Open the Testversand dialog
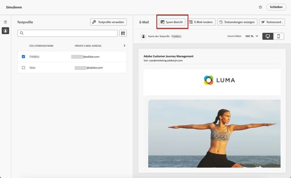Screen dimensions: 291x178 (272, 22)
